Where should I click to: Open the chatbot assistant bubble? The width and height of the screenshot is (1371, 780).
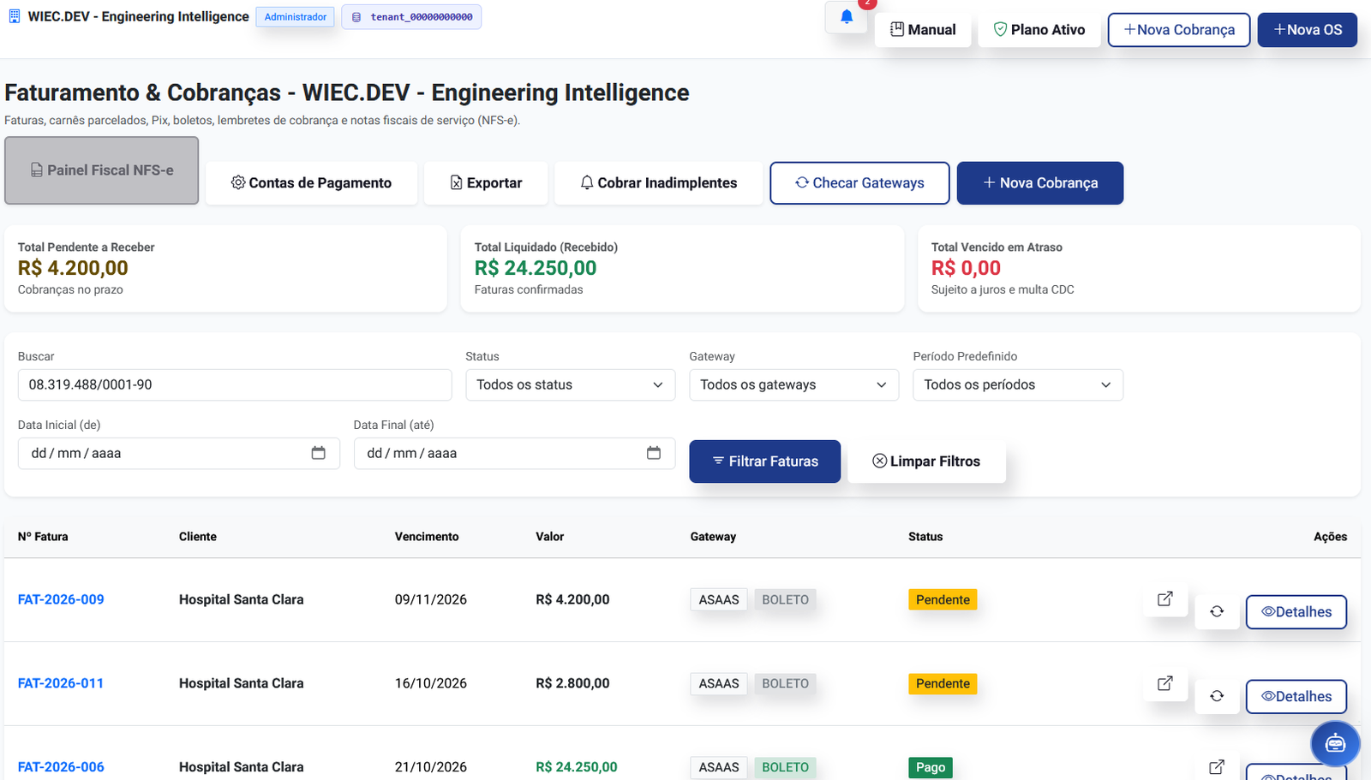point(1335,743)
